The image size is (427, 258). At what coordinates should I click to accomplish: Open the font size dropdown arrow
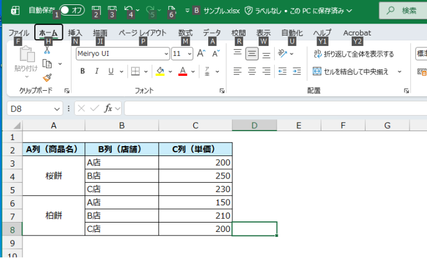(189, 54)
